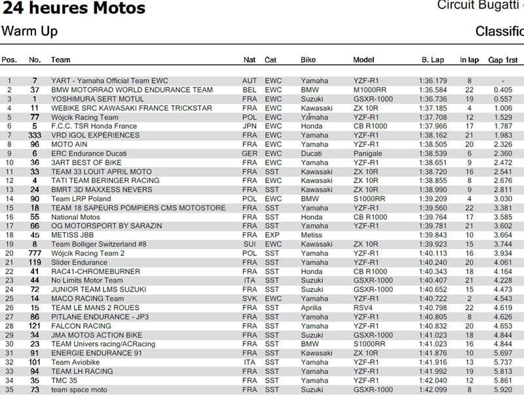Click the B. Lap column header
This screenshot has width=524, height=395.
pyautogui.click(x=433, y=60)
